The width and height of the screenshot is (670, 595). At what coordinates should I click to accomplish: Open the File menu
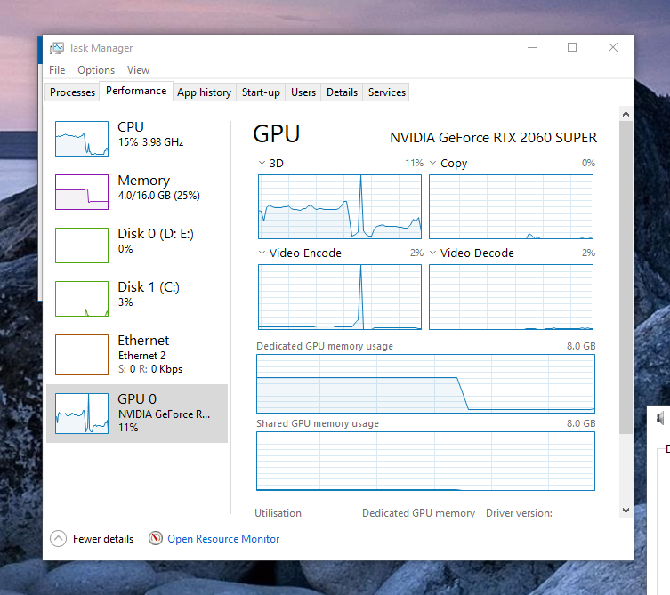[57, 70]
